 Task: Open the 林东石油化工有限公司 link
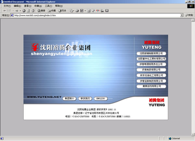pos(151,75)
